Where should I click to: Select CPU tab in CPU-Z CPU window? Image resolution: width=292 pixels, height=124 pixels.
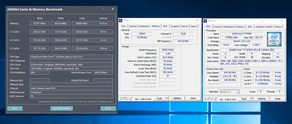point(208,27)
